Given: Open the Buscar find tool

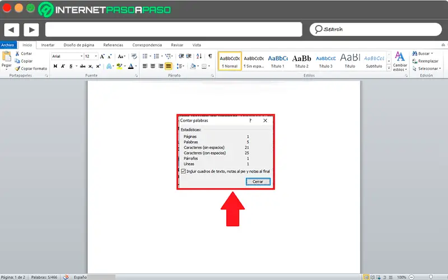Looking at the screenshot, I should click(x=422, y=53).
